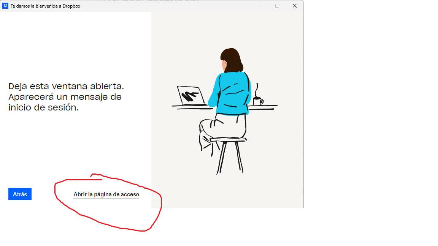Click the woman's brown hair in illustration
The image size is (438, 246).
point(232,58)
